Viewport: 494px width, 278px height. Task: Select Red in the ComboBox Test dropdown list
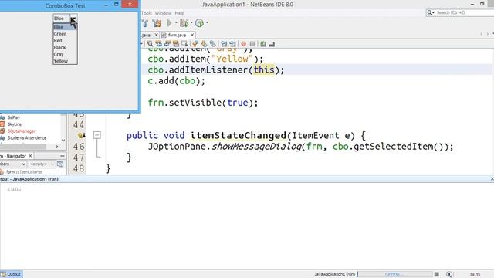65,41
